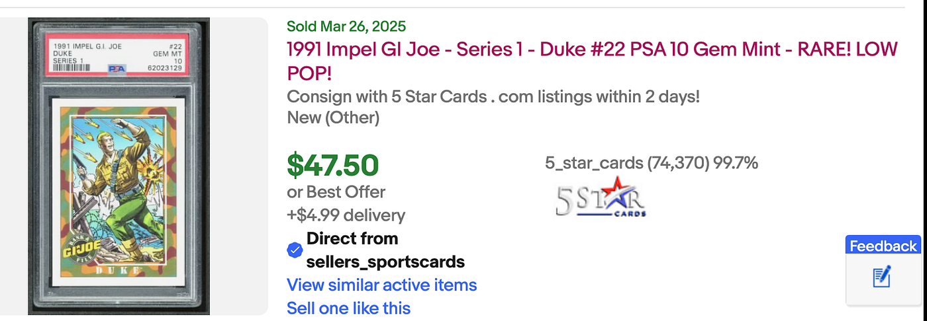Open the Feedback tab
927x321 pixels.
click(x=883, y=246)
